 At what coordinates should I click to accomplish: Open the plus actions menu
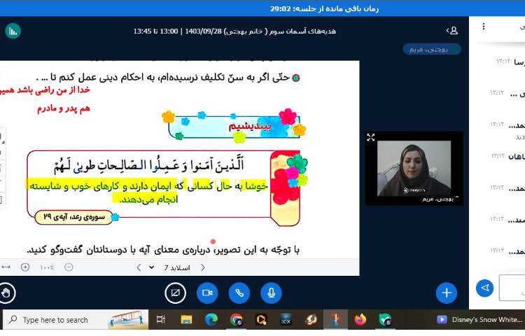447,293
